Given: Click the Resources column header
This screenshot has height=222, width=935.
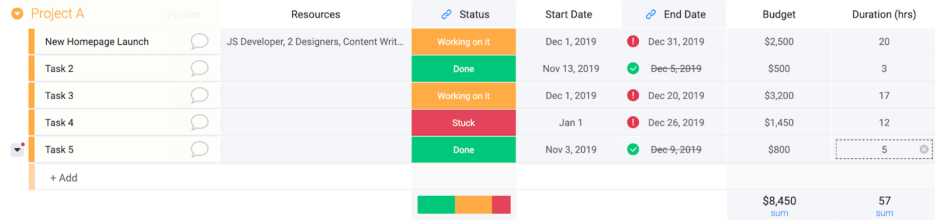Looking at the screenshot, I should point(316,15).
